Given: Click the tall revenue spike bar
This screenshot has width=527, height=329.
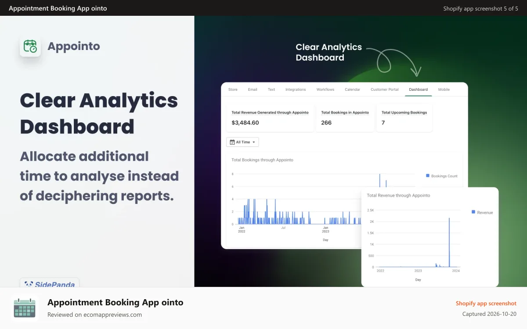Looking at the screenshot, I should (449, 242).
